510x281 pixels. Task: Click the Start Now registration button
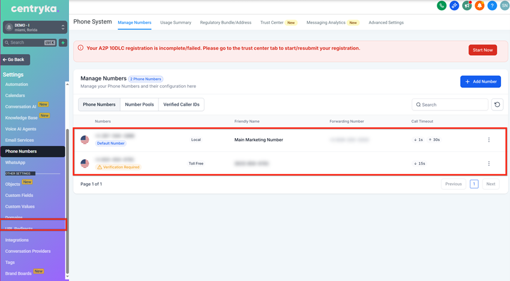coord(482,50)
